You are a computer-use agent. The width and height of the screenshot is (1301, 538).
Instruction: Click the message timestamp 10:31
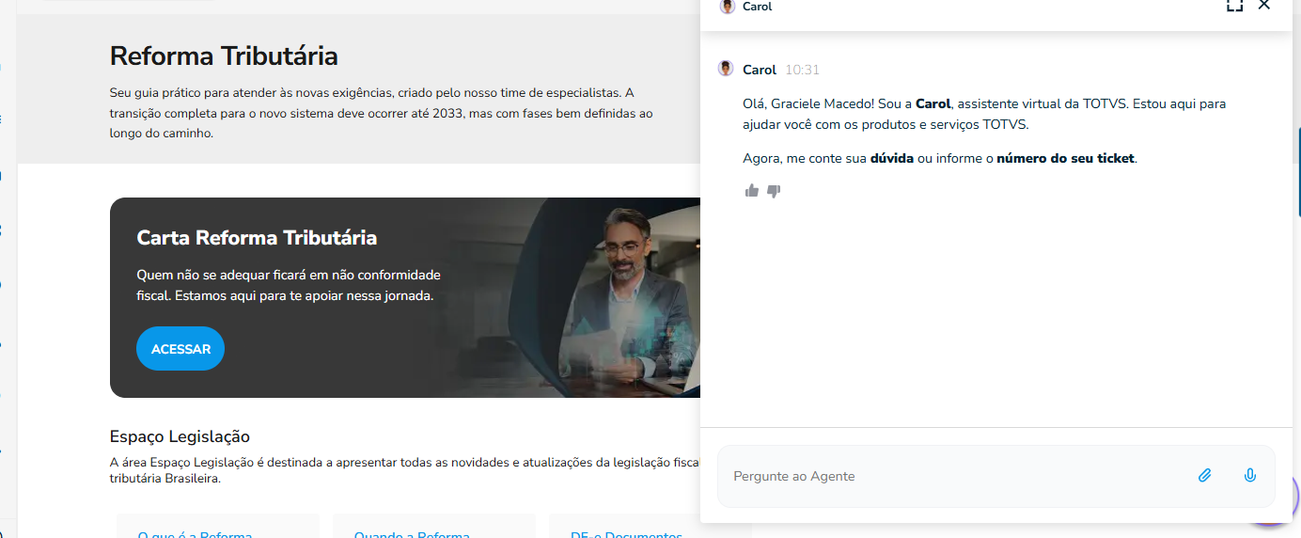[x=803, y=70]
